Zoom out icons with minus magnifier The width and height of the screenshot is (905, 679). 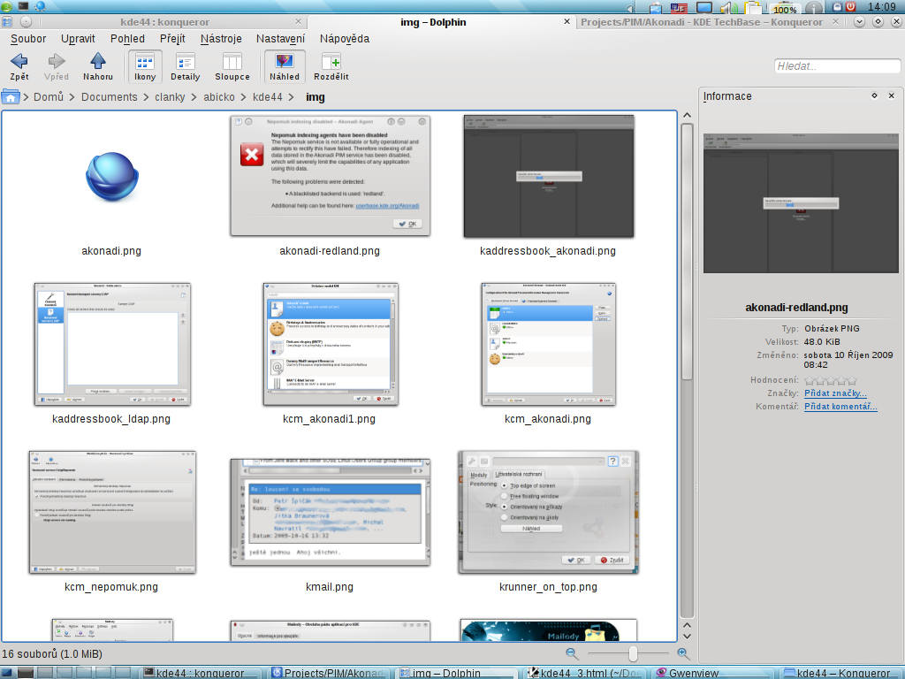[x=572, y=653]
